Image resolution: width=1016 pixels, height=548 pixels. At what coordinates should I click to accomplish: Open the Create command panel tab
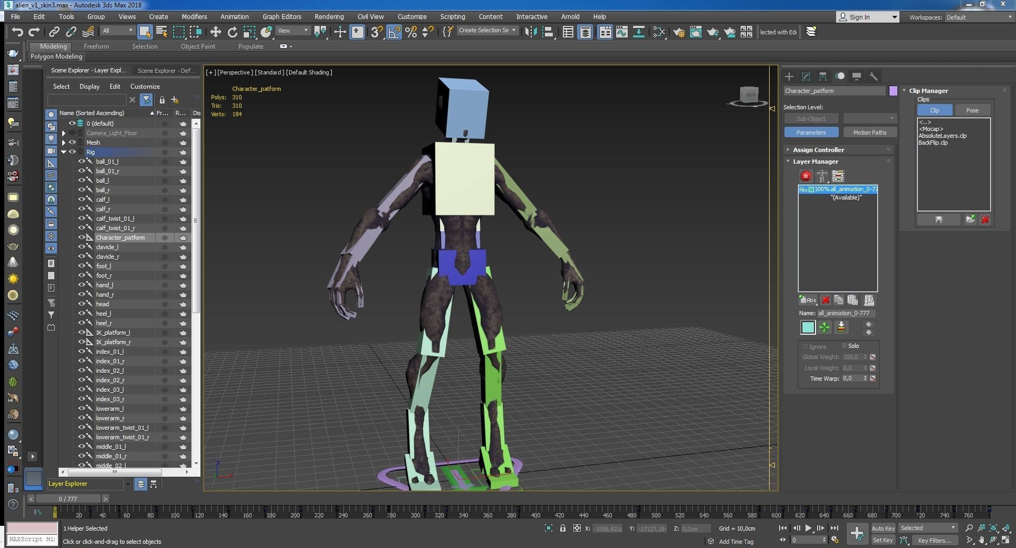(789, 77)
